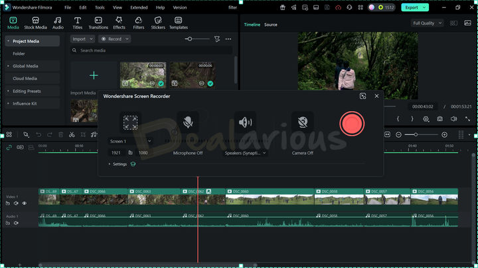Image resolution: width=478 pixels, height=268 pixels.
Task: Open the Tools menu
Action: [100, 7]
